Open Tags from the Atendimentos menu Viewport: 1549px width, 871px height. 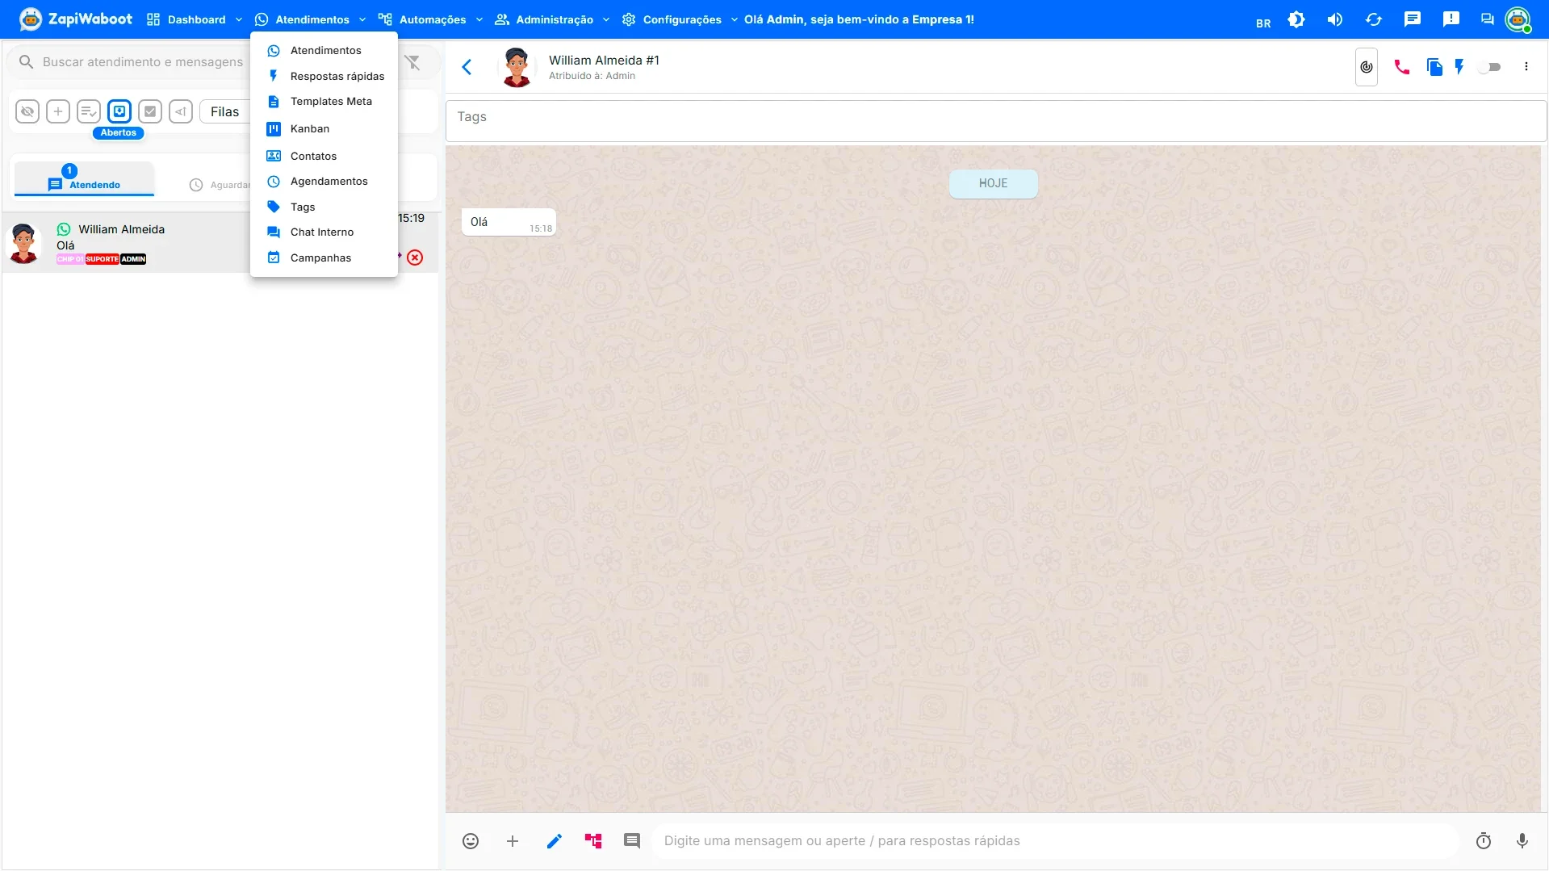click(324, 207)
